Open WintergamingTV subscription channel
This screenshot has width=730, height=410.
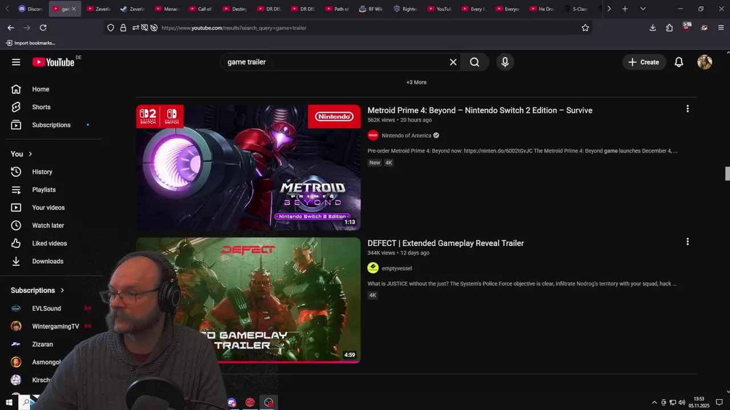point(54,326)
